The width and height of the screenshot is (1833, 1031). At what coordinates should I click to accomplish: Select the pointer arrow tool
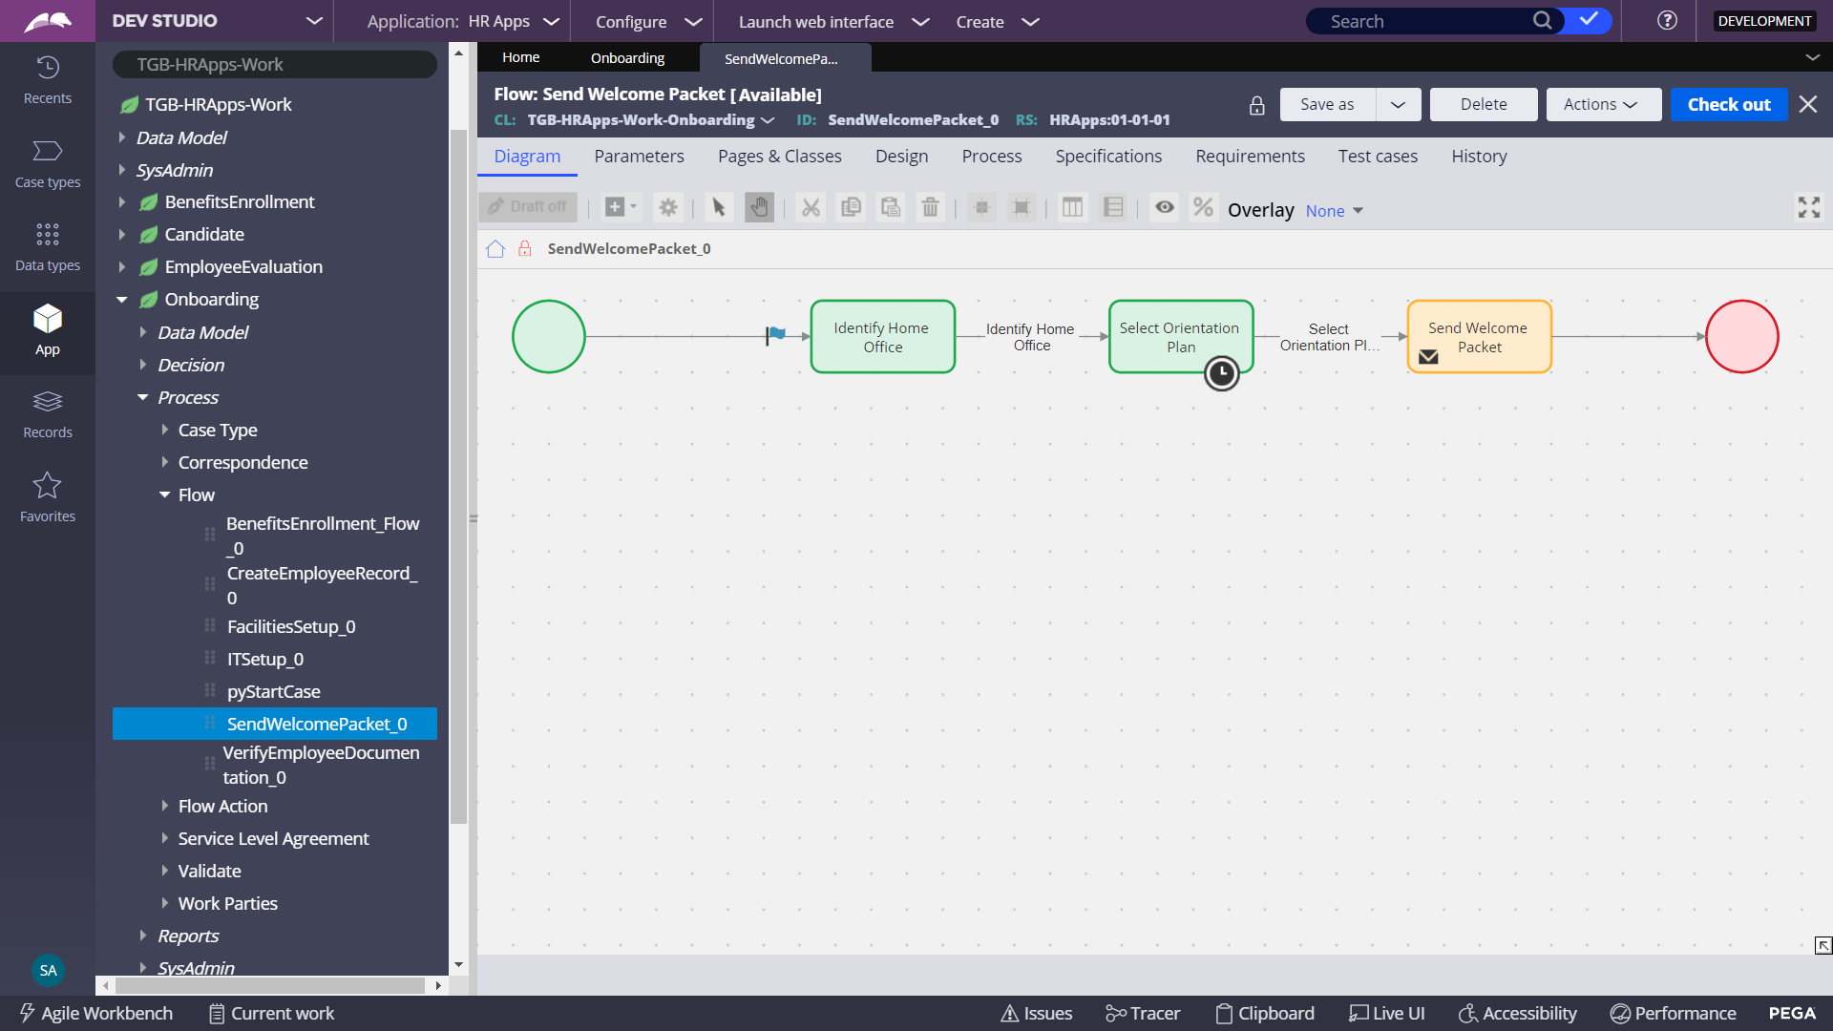click(x=719, y=207)
